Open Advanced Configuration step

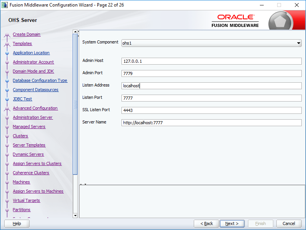(x=35, y=108)
